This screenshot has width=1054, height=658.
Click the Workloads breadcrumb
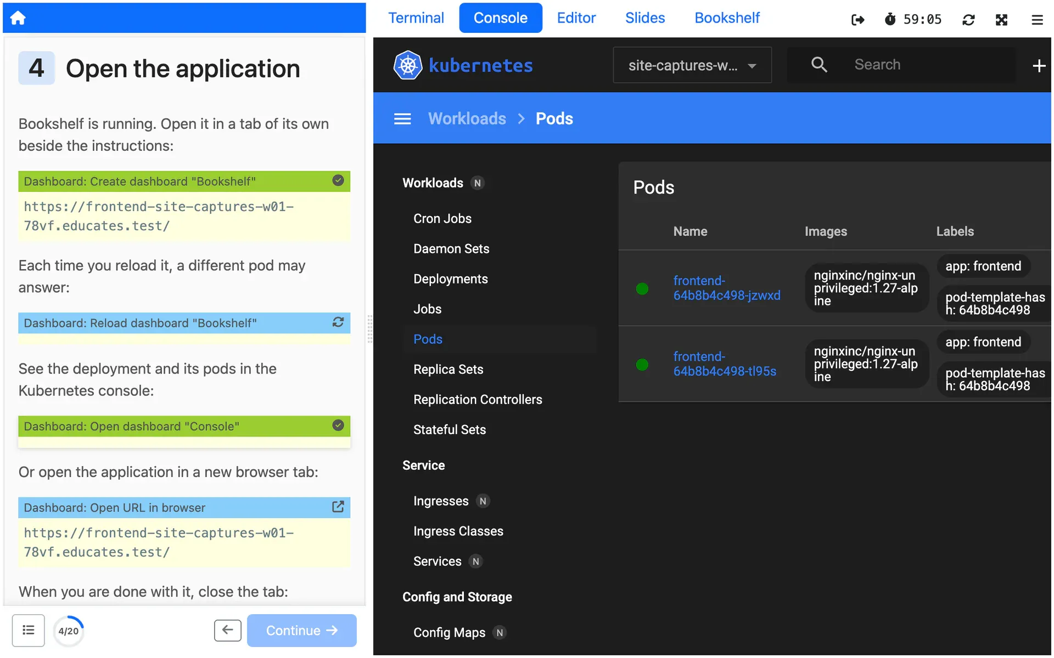(x=467, y=118)
